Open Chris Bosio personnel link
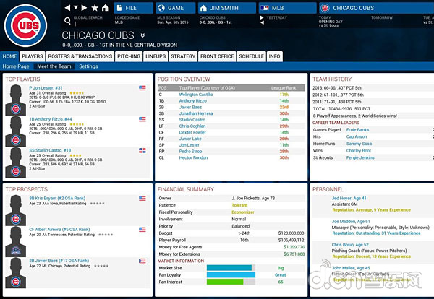This screenshot has height=299, width=434. (x=350, y=245)
